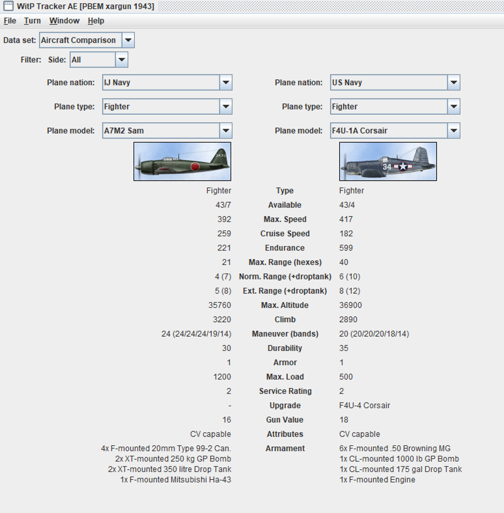The image size is (504, 513).
Task: Click Sam max load value 1200
Action: click(x=222, y=377)
